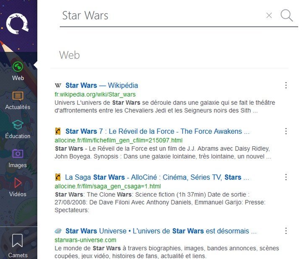The image size is (302, 259).
Task: Click the Star Wars Universe favicon
Action: [58, 231]
